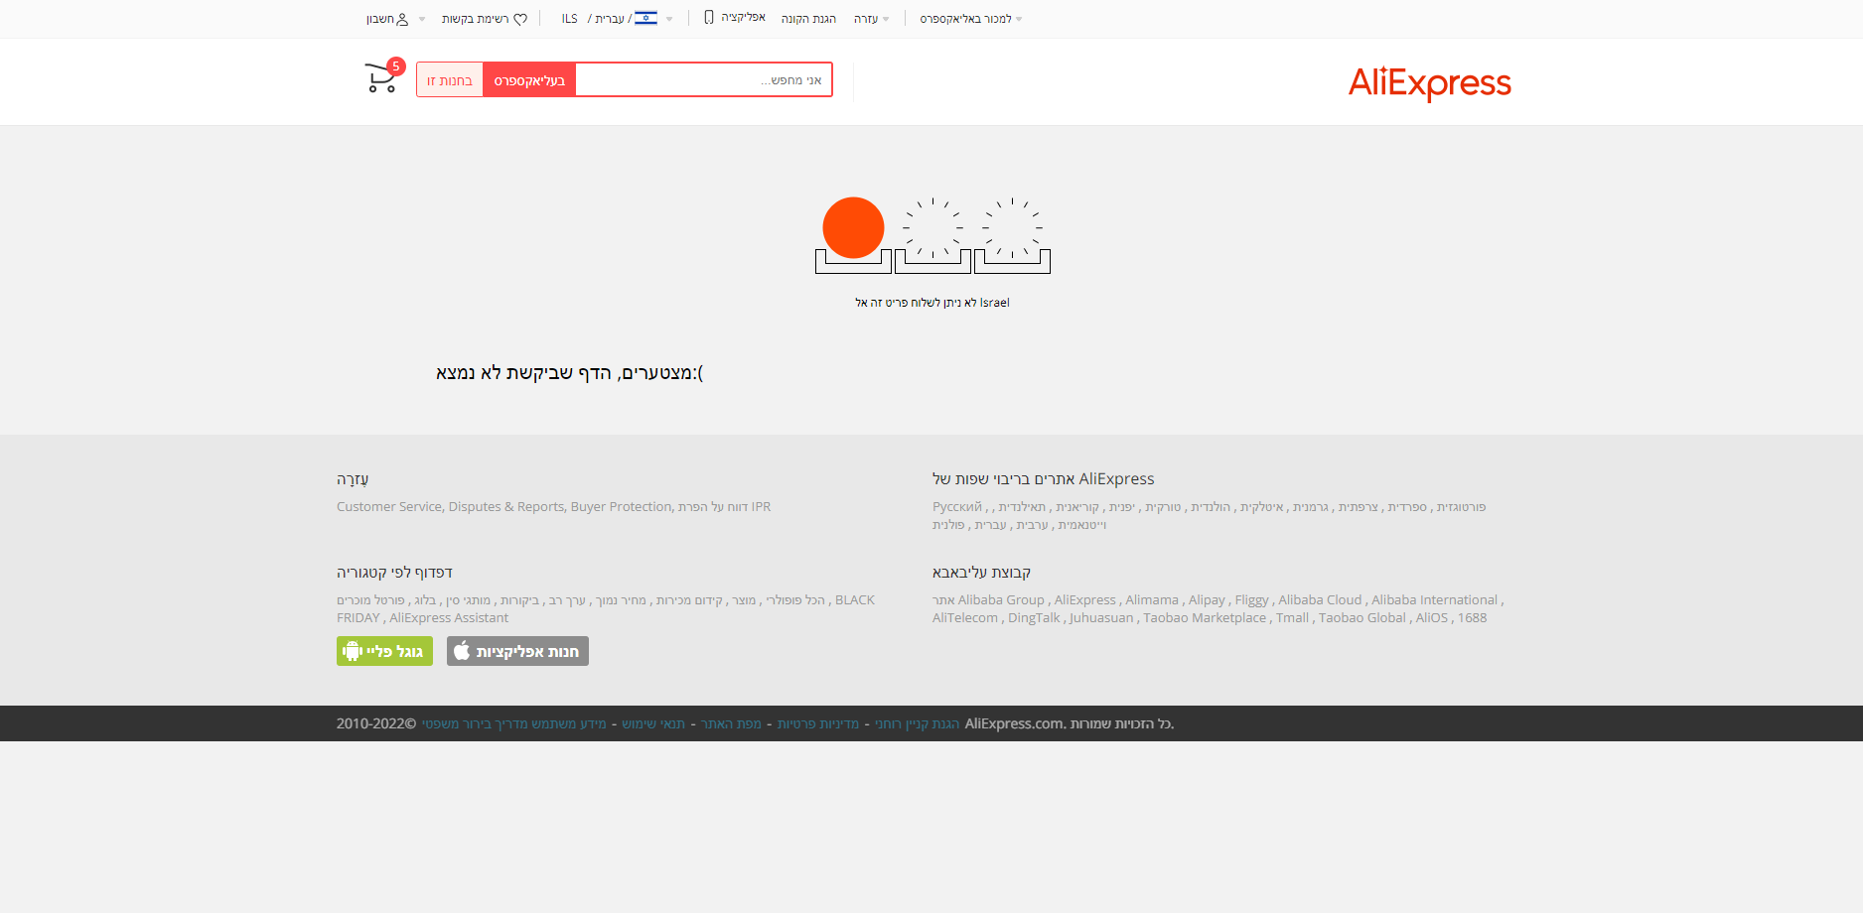Open the buyer protection (הגנת הקונה) menu item
Image resolution: width=1863 pixels, height=913 pixels.
[808, 19]
